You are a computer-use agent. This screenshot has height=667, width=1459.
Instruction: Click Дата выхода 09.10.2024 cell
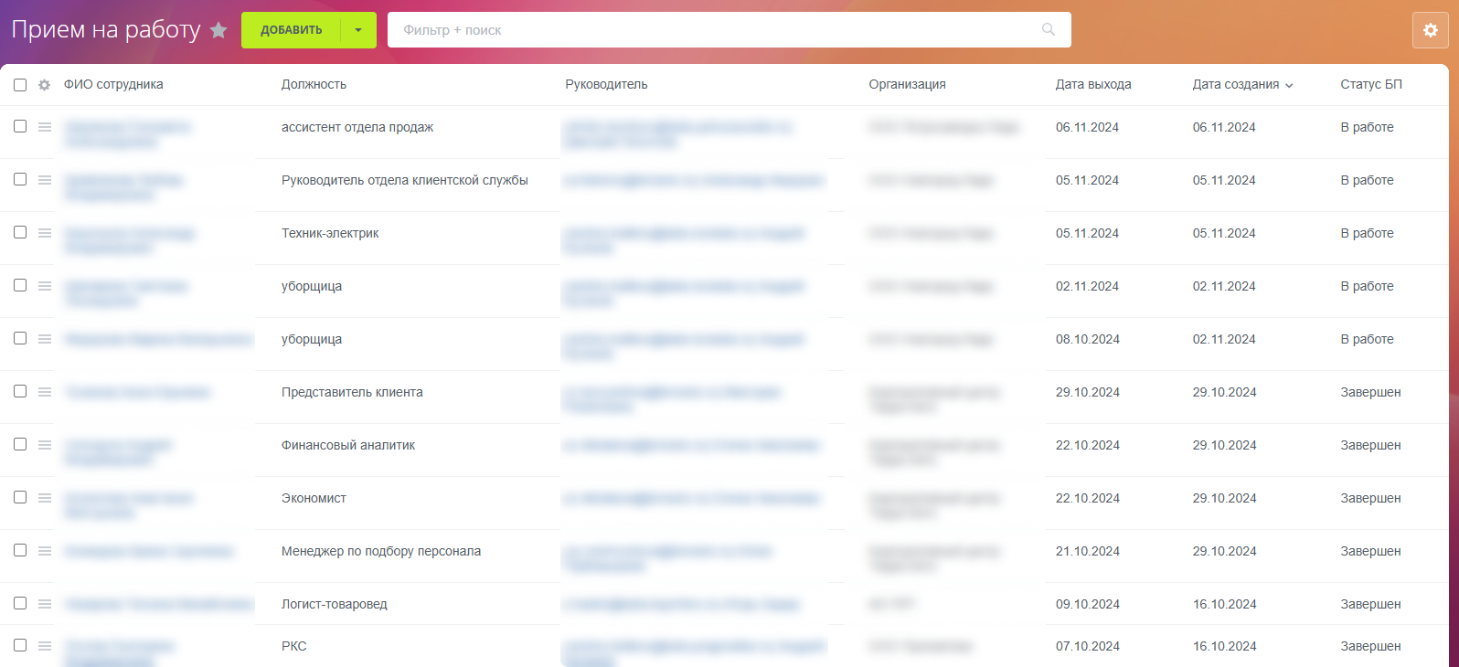(x=1087, y=604)
